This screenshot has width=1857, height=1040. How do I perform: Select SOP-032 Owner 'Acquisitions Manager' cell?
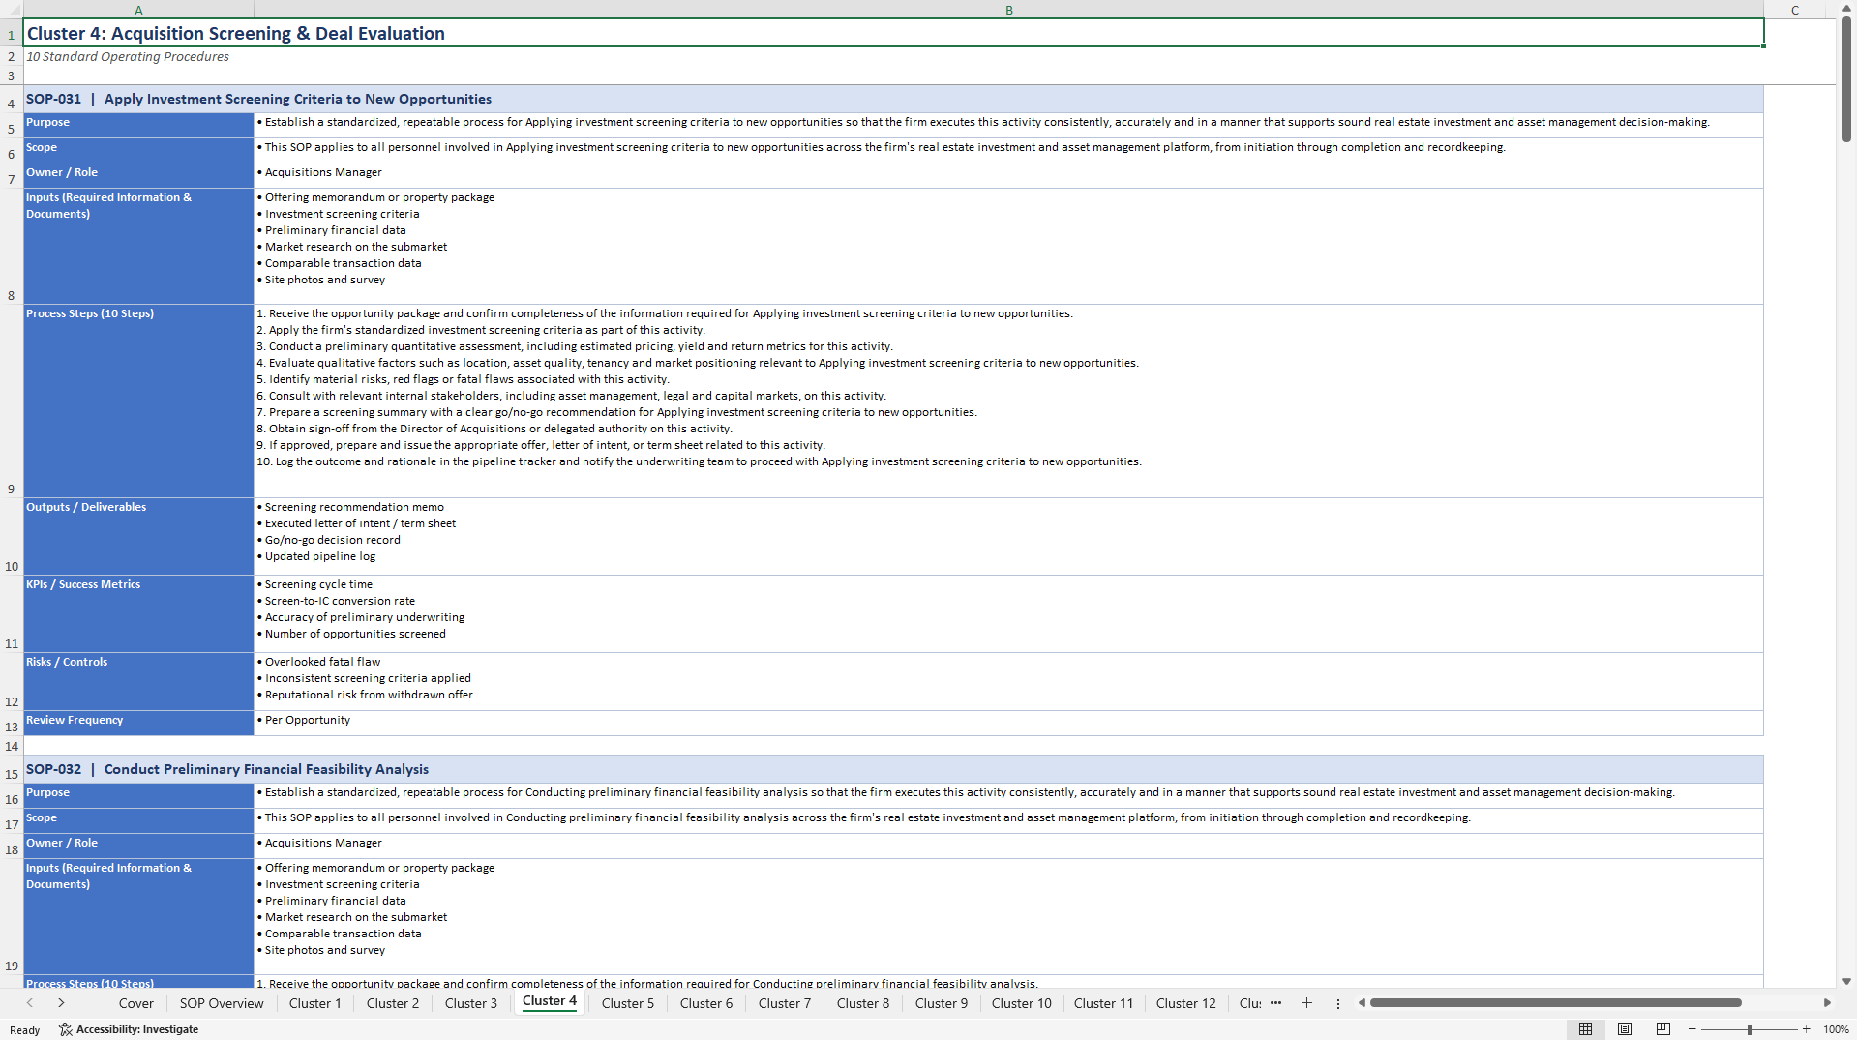[1008, 847]
